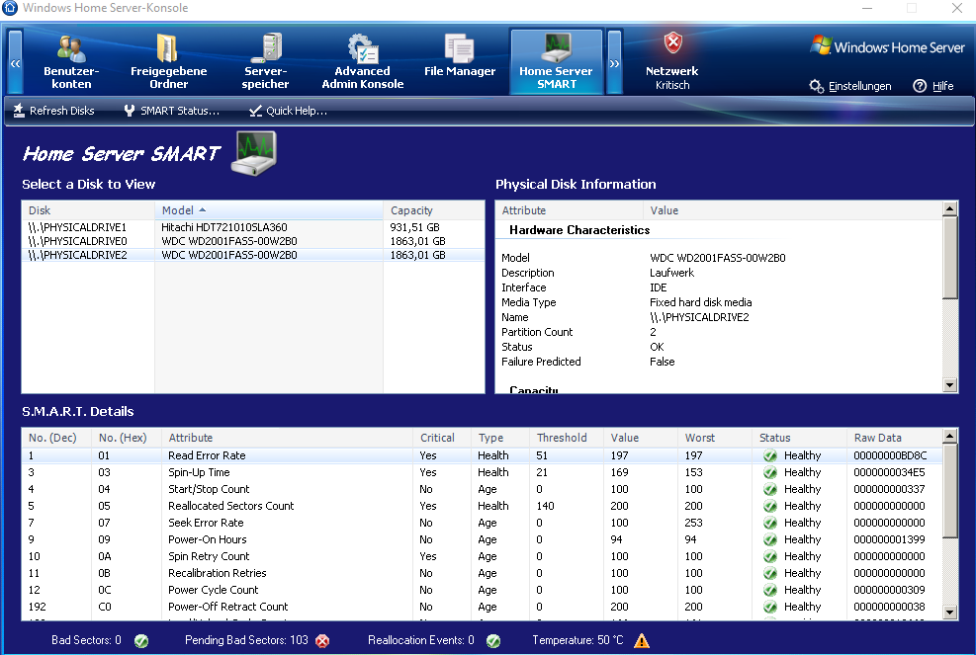The width and height of the screenshot is (976, 655).
Task: Select the Start/Stop Count row
Action: point(483,489)
